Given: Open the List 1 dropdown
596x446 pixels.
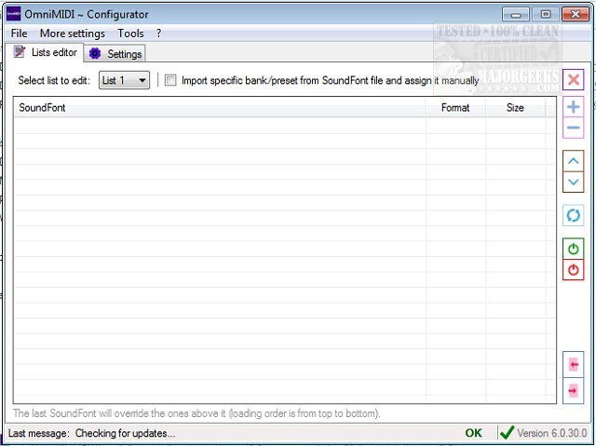Looking at the screenshot, I should pos(124,81).
